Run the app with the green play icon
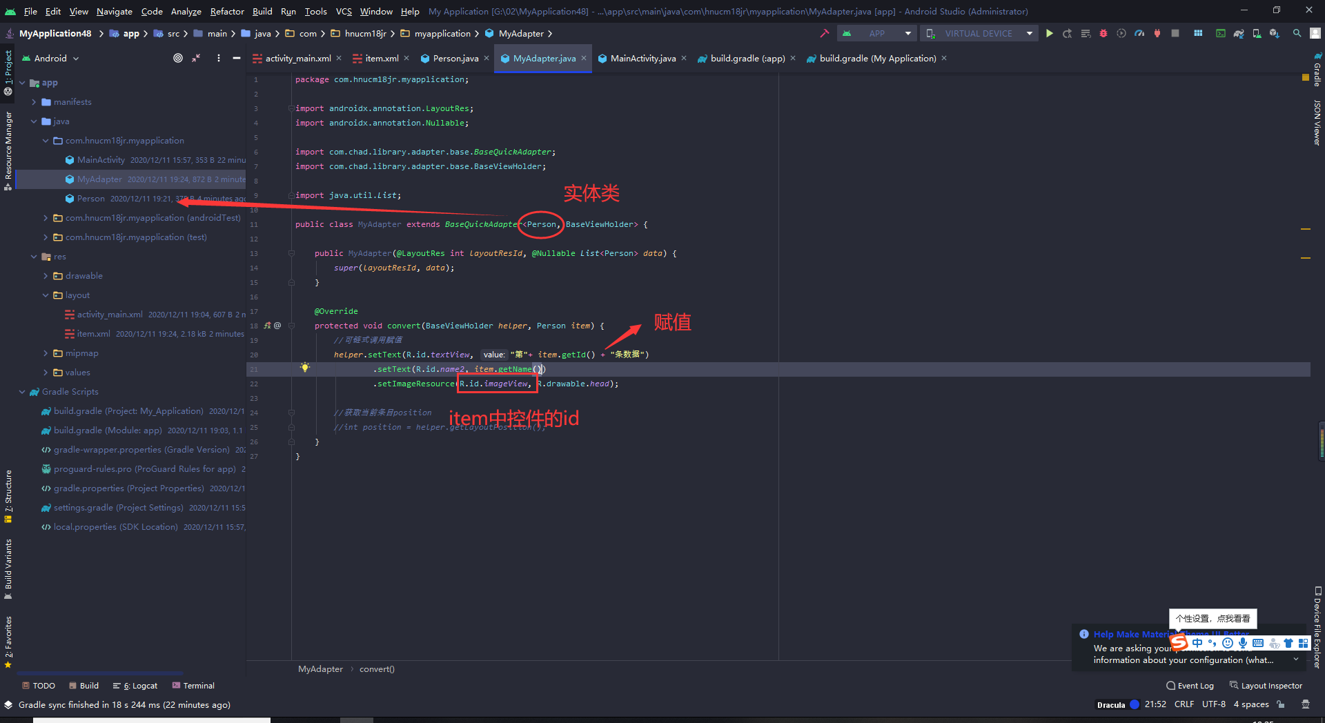Image resolution: width=1325 pixels, height=723 pixels. tap(1050, 33)
